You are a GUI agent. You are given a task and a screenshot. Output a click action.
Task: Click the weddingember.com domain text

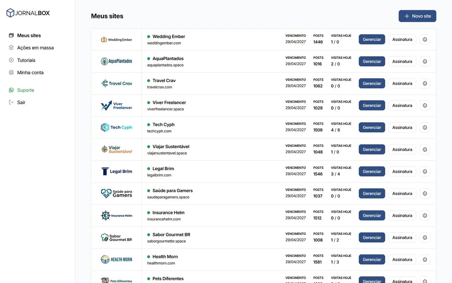click(x=164, y=43)
